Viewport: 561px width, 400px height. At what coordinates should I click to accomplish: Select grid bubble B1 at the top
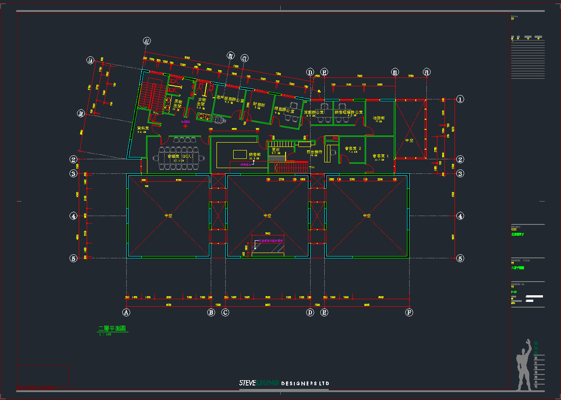point(231,56)
